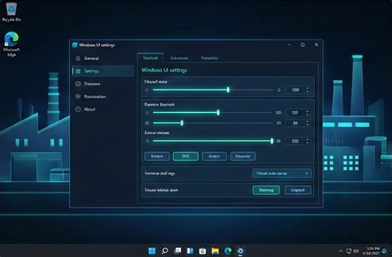Switch to the first, active tab
The width and height of the screenshot is (392, 257).
tap(150, 58)
